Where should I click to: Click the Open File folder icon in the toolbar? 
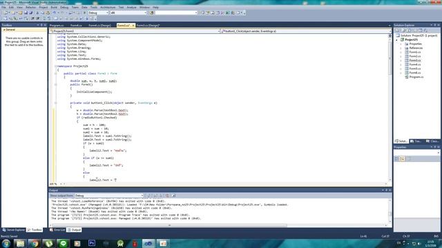pos(20,13)
